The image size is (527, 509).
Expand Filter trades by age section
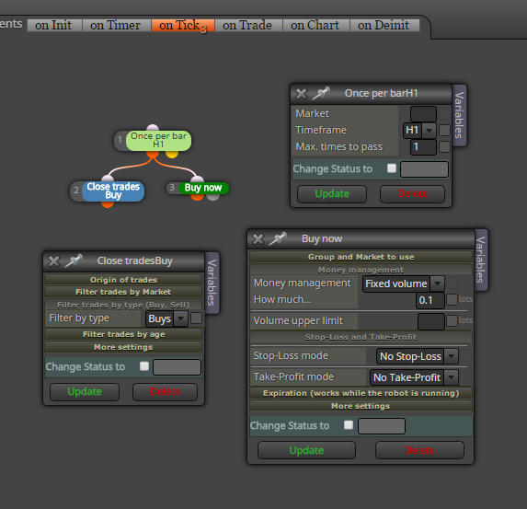point(123,334)
